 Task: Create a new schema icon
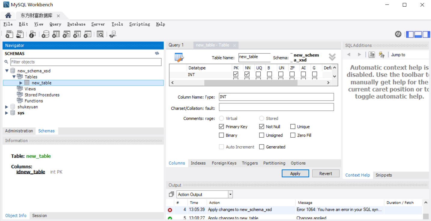pyautogui.click(x=45, y=34)
